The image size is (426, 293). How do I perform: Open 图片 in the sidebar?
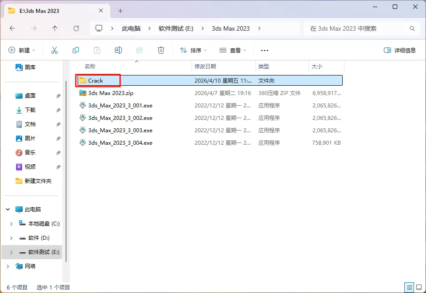coord(26,138)
